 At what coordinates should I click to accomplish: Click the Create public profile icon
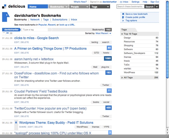coord(123,17)
